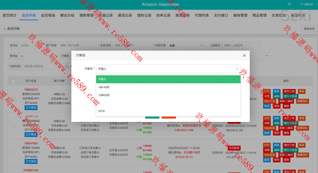Screen dimensions: 318x173
Task: Toggle the select-all checkbox in table header
Action: [13, 81]
